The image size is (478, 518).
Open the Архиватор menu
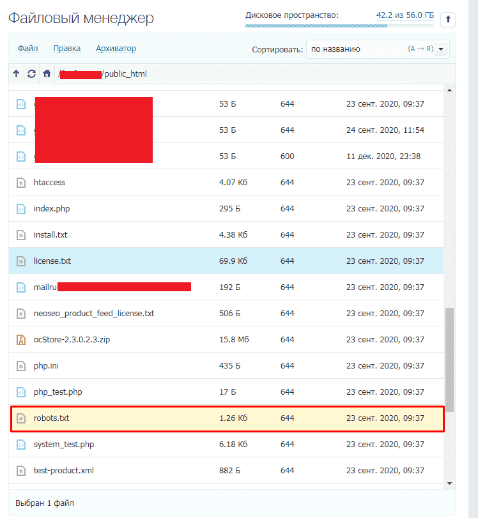(116, 49)
